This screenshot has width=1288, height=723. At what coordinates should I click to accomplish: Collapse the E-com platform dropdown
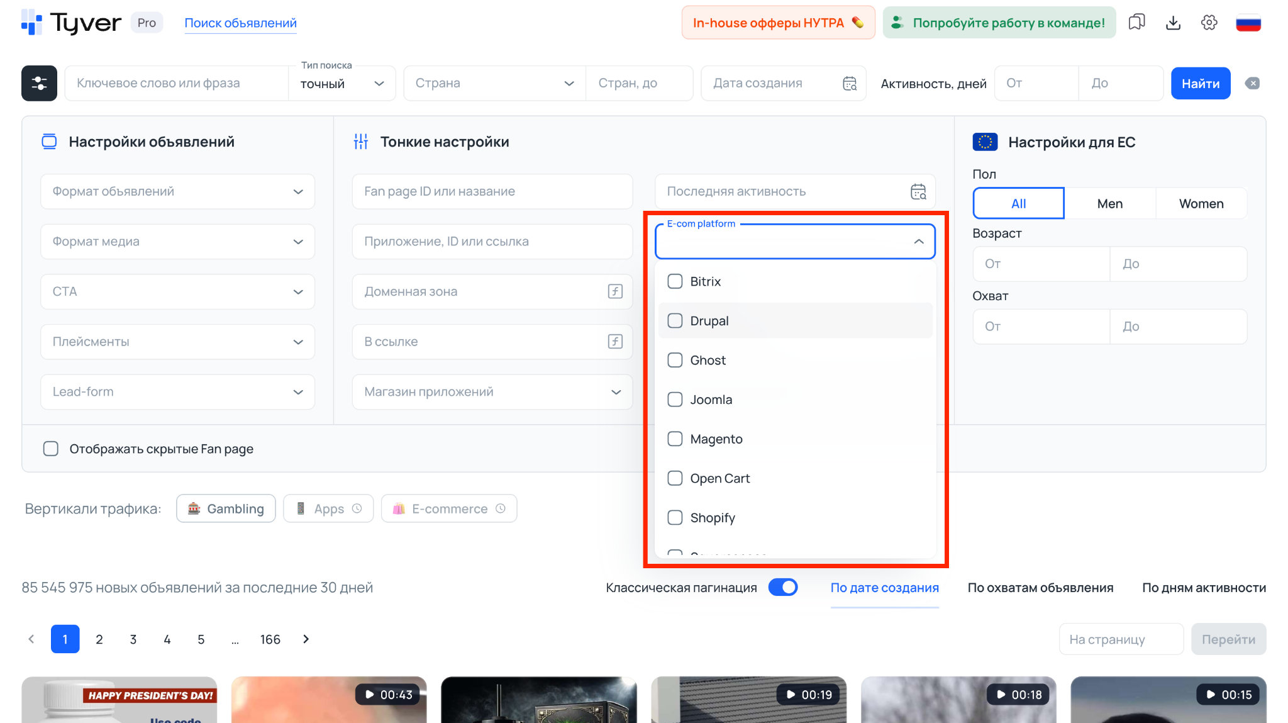918,241
